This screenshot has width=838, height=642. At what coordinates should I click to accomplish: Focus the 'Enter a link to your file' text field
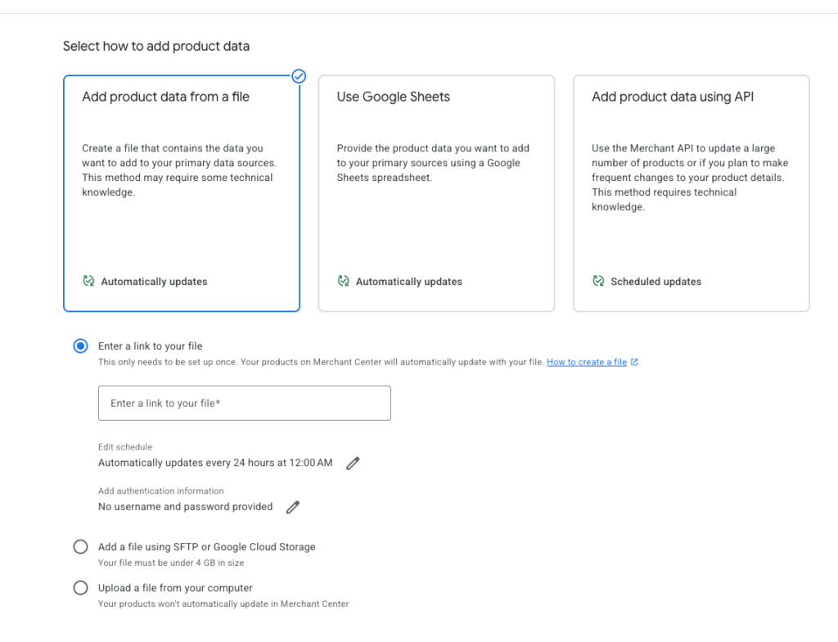click(x=244, y=403)
